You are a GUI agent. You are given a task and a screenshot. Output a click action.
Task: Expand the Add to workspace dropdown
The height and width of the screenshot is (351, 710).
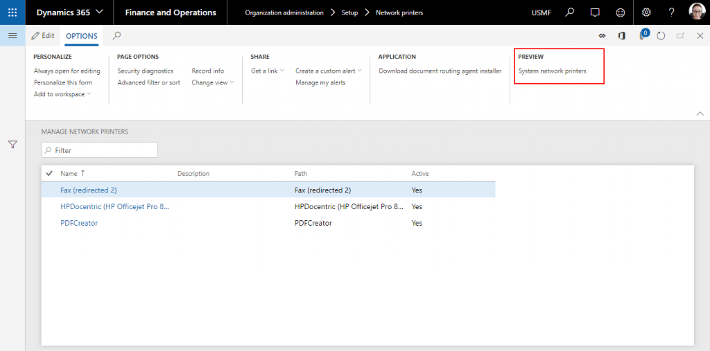(62, 94)
